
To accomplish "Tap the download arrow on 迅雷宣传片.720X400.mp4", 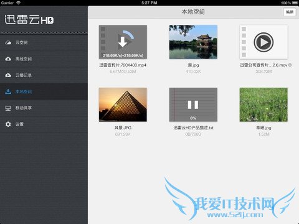I will (x=123, y=42).
